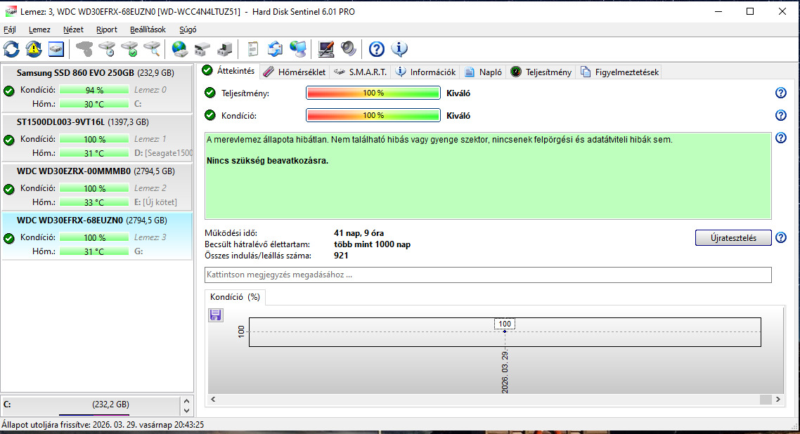Select WDC WD30EZRX-00MMMB0 disk entry
Image resolution: width=800 pixels, height=434 pixels.
coord(97,187)
